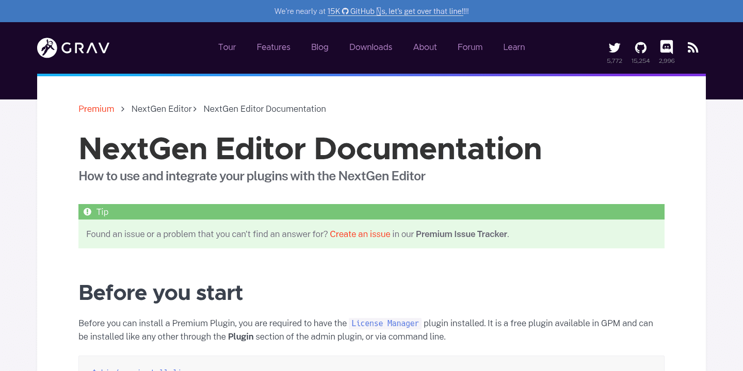The image size is (743, 371).
Task: Click the GitHub icon showing 15,254 stars
Action: (640, 47)
